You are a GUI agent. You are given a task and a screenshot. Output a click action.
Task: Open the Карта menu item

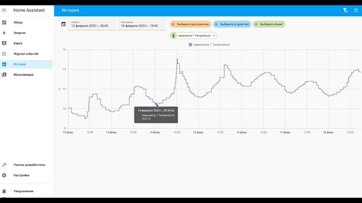(x=27, y=43)
